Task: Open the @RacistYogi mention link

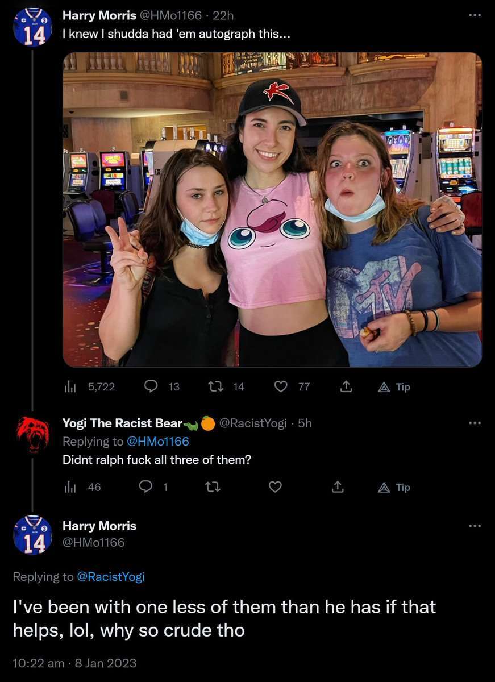Action: [111, 577]
